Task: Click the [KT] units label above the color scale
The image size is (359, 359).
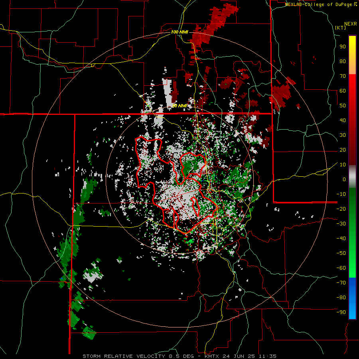Action: (x=341, y=28)
